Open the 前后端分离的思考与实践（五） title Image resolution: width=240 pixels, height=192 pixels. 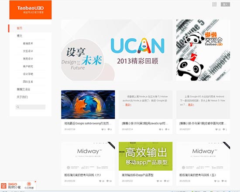coord(198,175)
